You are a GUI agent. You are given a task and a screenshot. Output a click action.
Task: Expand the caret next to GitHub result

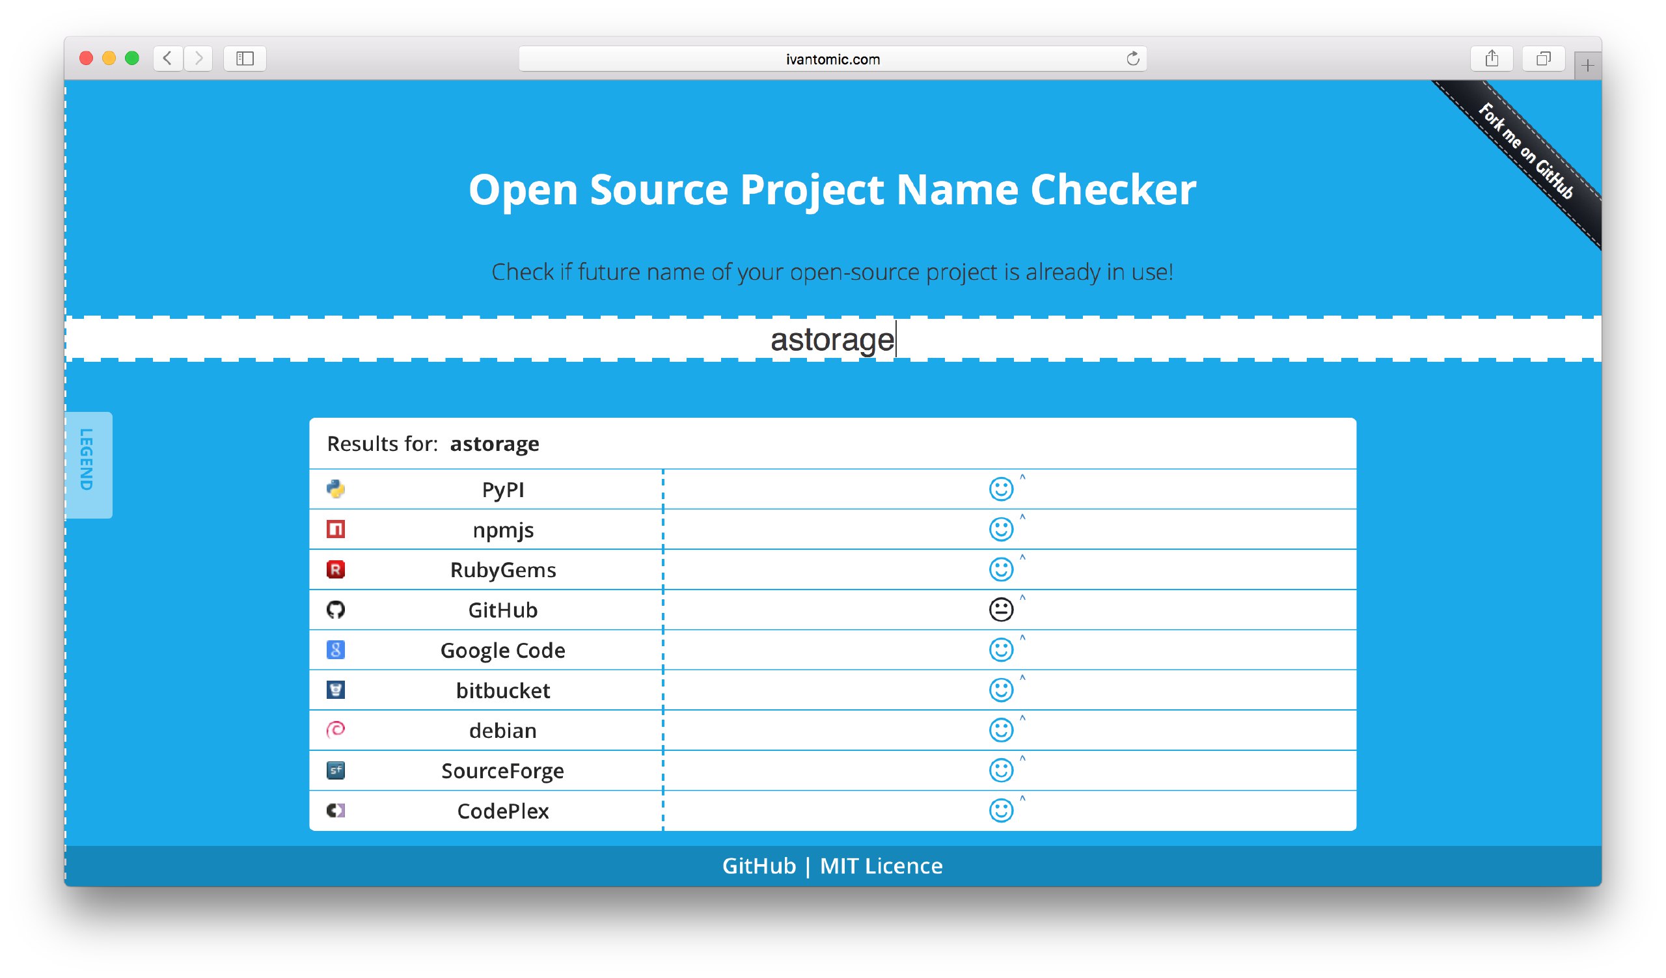(1022, 598)
